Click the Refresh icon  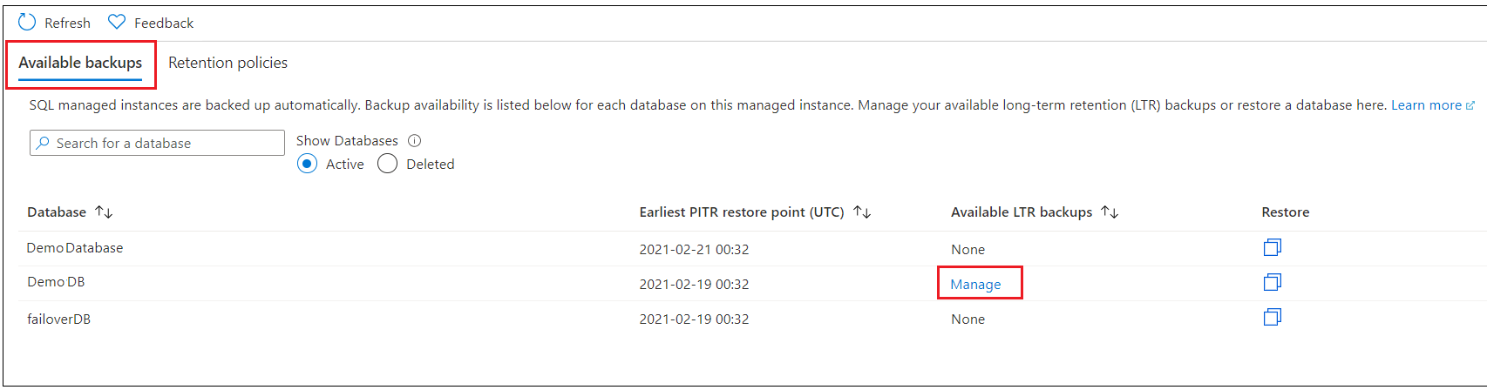pos(27,23)
